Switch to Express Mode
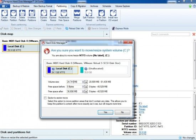 (120, 29)
